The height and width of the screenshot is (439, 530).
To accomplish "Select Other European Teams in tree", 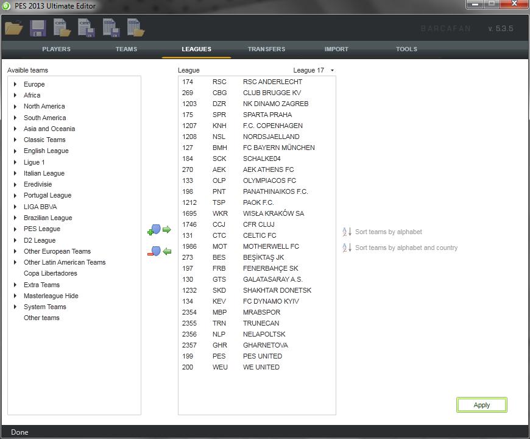I will click(x=57, y=251).
